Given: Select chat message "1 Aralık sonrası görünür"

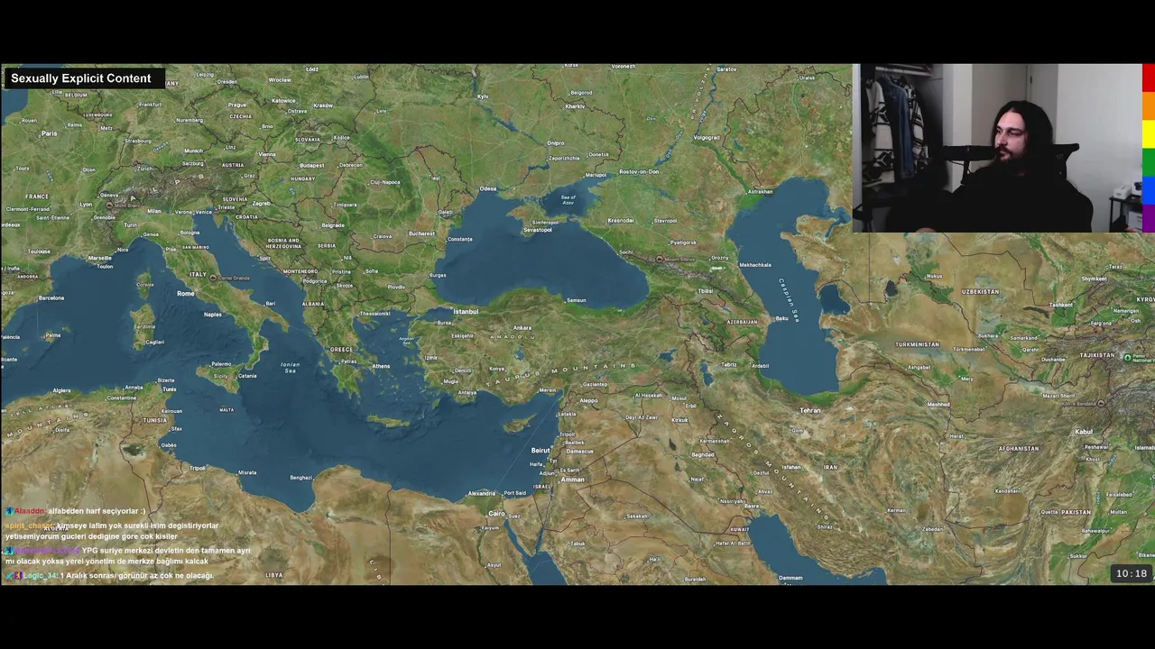Looking at the screenshot, I should click(x=137, y=575).
